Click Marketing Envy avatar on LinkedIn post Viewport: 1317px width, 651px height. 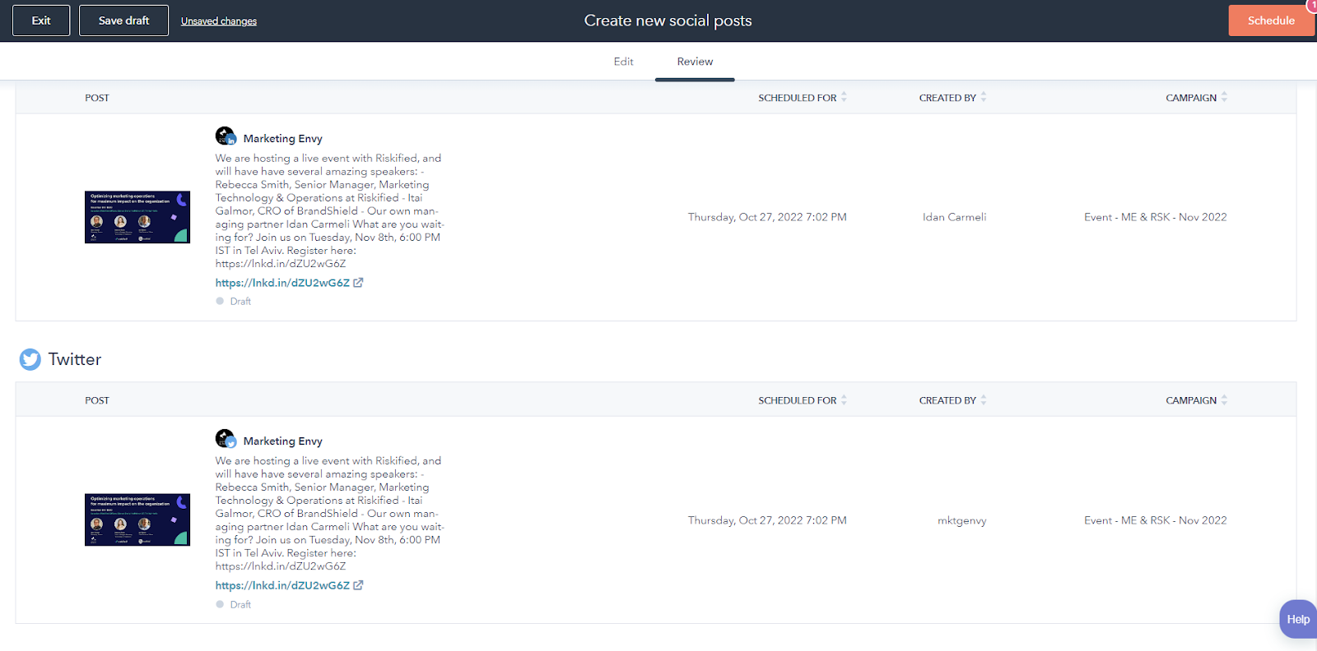[226, 136]
